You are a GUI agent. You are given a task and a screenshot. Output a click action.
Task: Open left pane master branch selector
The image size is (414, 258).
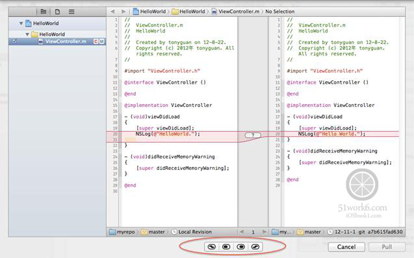click(x=153, y=232)
